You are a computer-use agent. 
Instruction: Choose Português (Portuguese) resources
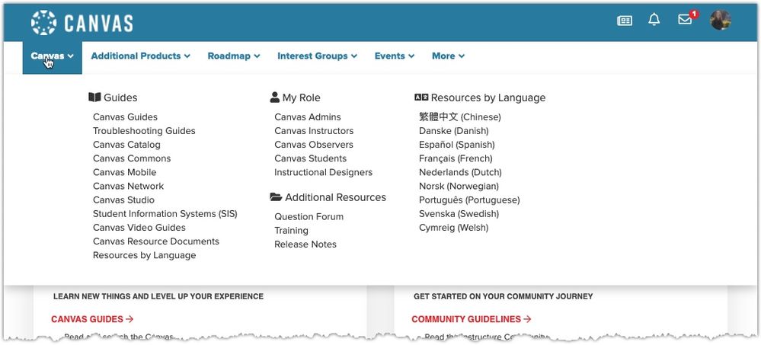pos(469,200)
